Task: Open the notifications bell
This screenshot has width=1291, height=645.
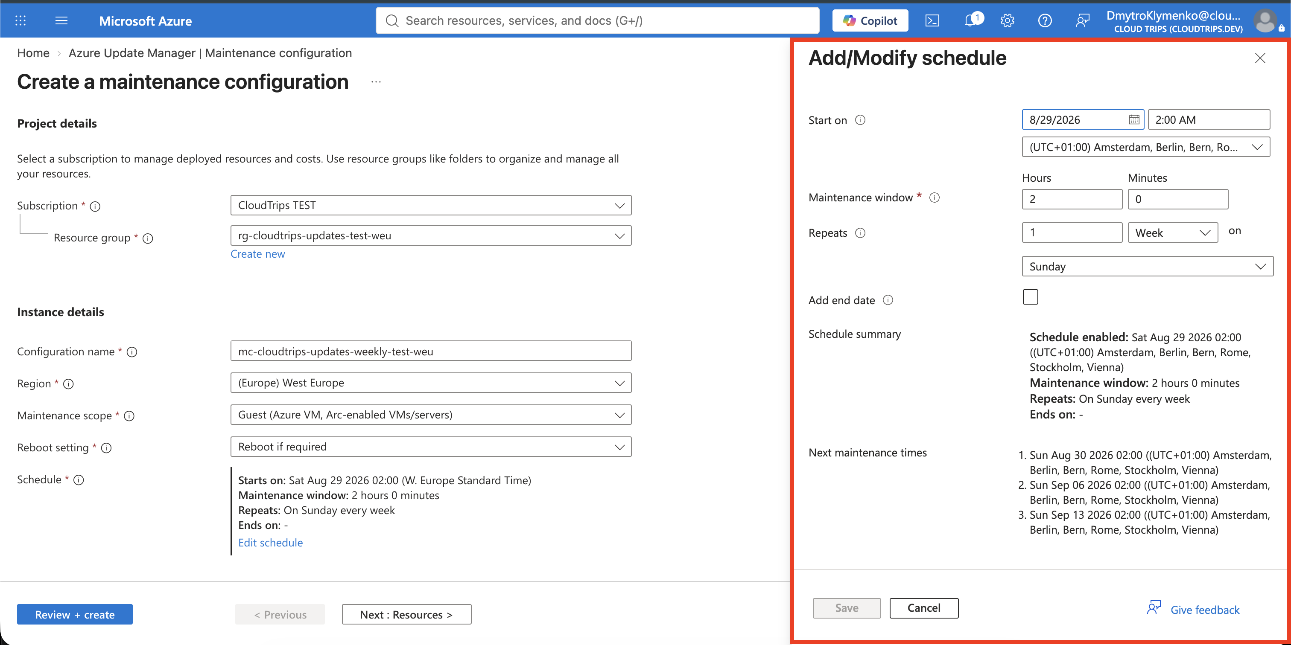Action: (x=971, y=20)
